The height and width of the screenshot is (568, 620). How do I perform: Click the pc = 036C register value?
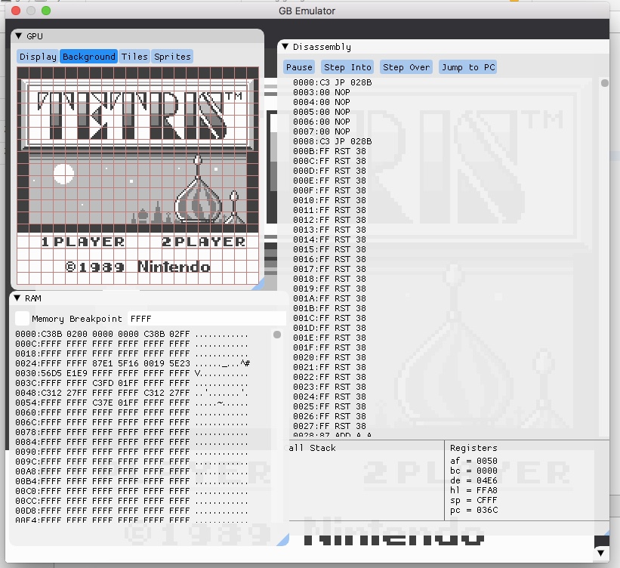pos(473,511)
